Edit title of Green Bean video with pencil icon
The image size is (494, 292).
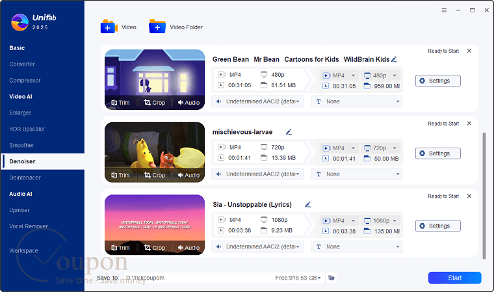tap(394, 59)
